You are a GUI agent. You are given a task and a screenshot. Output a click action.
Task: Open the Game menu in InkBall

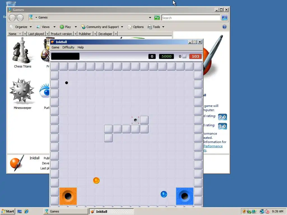pyautogui.click(x=55, y=47)
